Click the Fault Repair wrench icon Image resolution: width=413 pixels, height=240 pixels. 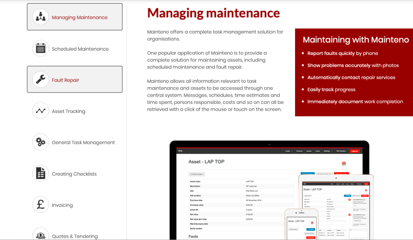40,79
